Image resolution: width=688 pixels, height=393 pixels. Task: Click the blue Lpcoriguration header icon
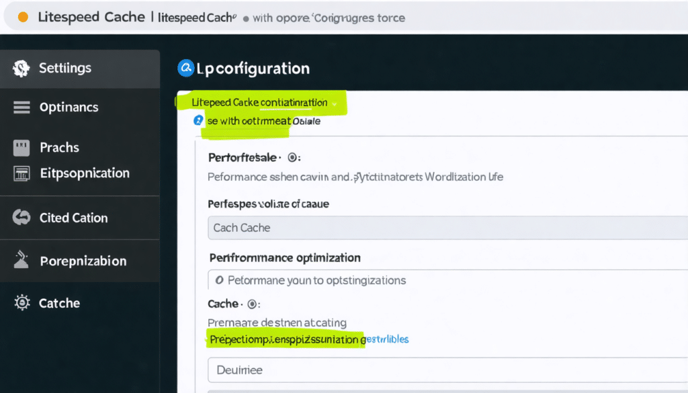[185, 68]
